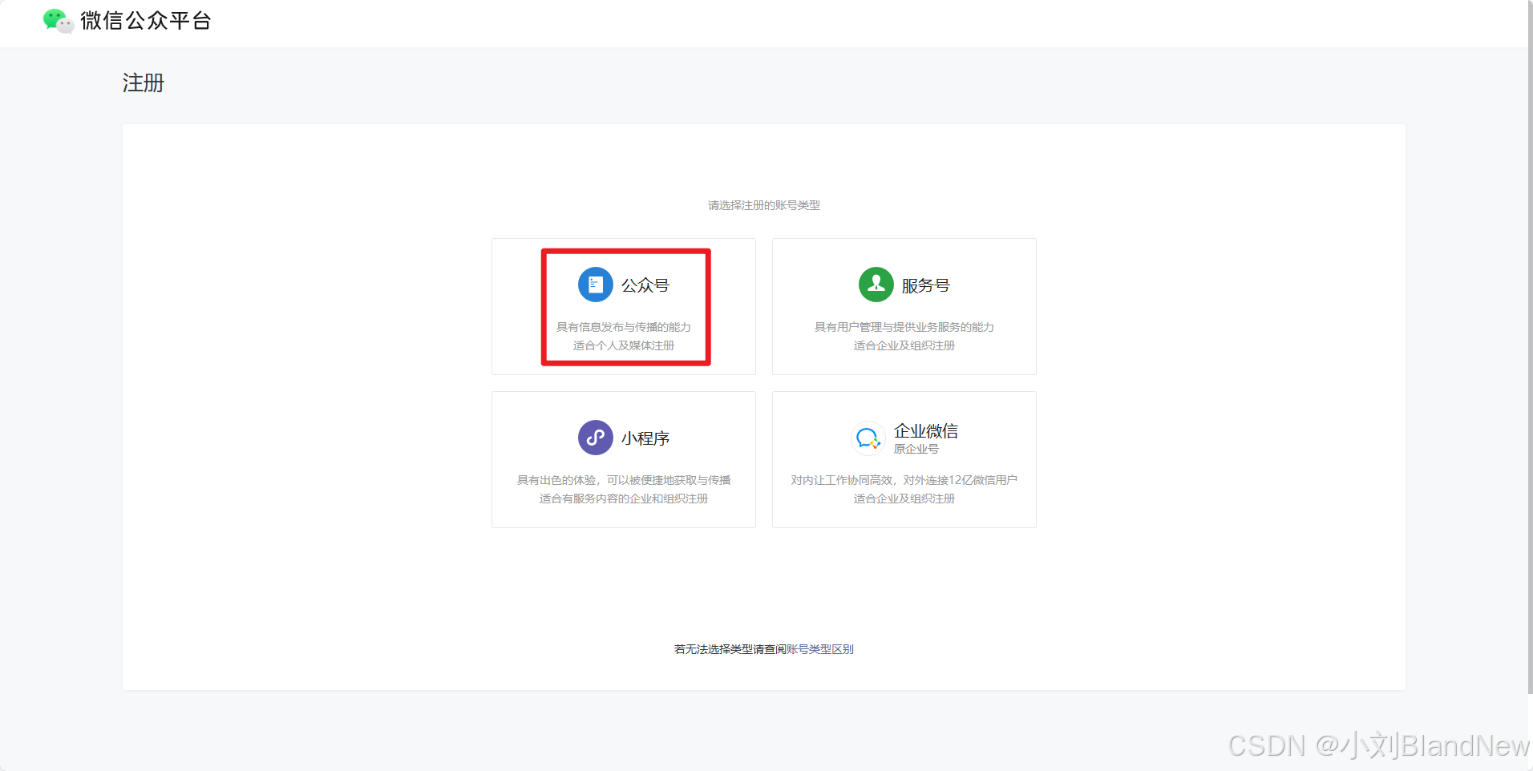Click the text 具有出色的体验，可以被便捷地获取与传播
This screenshot has height=771, width=1533.
point(624,480)
